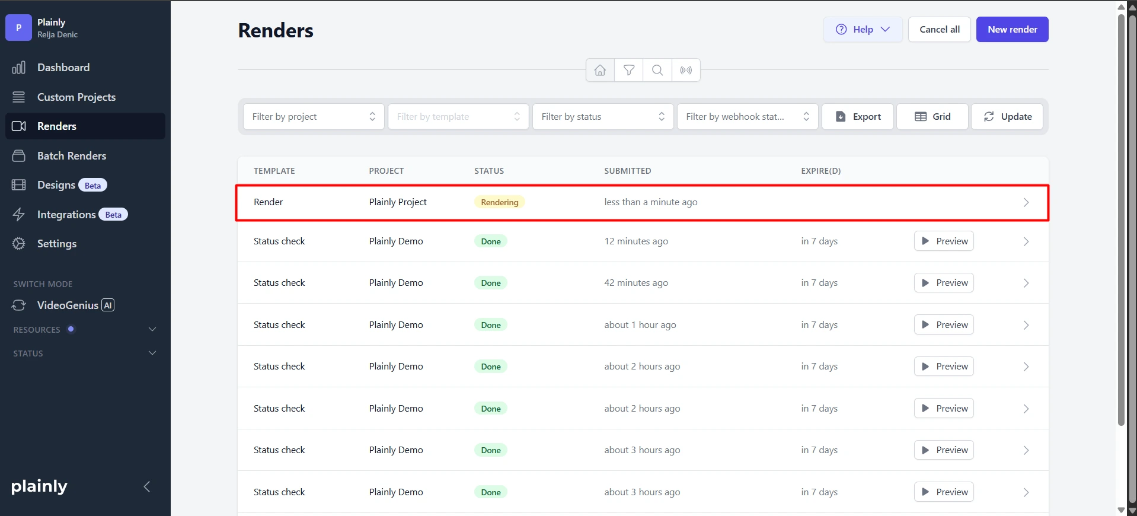This screenshot has height=516, width=1137.
Task: Click the New render button
Action: (x=1012, y=29)
